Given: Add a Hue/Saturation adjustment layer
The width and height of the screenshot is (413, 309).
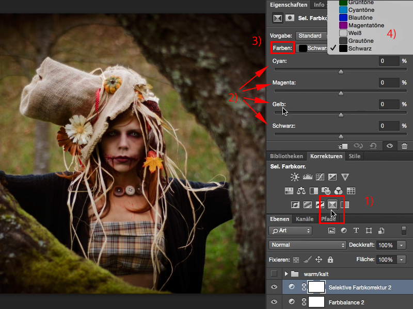Looking at the screenshot, I should (x=289, y=191).
